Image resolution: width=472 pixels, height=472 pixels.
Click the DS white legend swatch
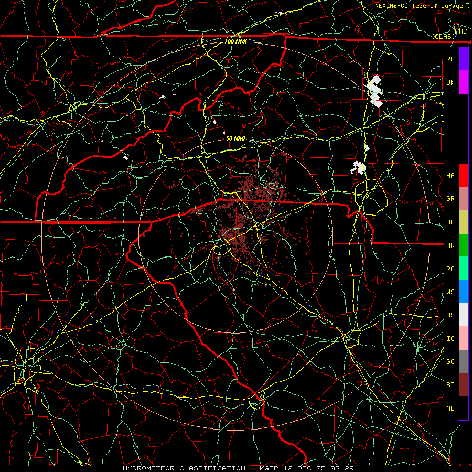[x=463, y=315]
